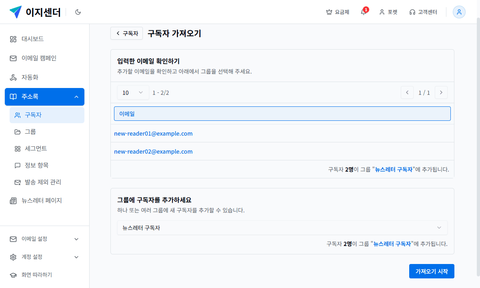Click the newspaper icon of 뉴스레터 페이지
Screen dimensions: 480x288
[x=13, y=201]
